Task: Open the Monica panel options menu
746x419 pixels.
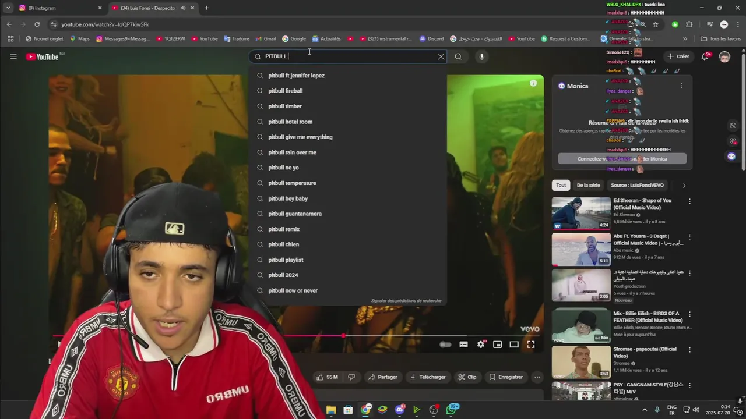Action: pos(681,86)
